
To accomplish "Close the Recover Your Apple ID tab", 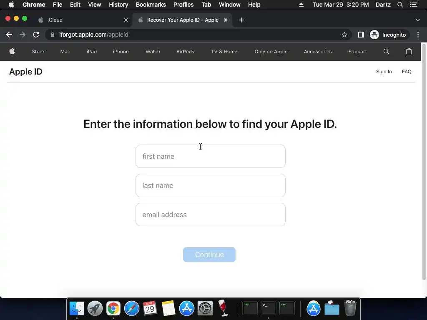I will coord(226,20).
